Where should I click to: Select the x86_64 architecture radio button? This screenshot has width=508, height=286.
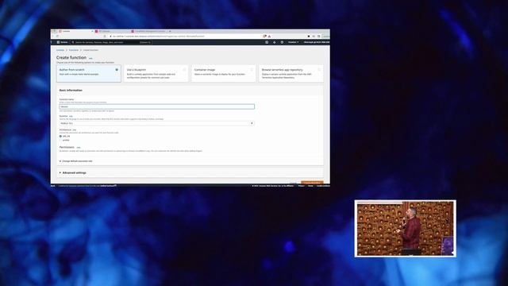point(60,136)
